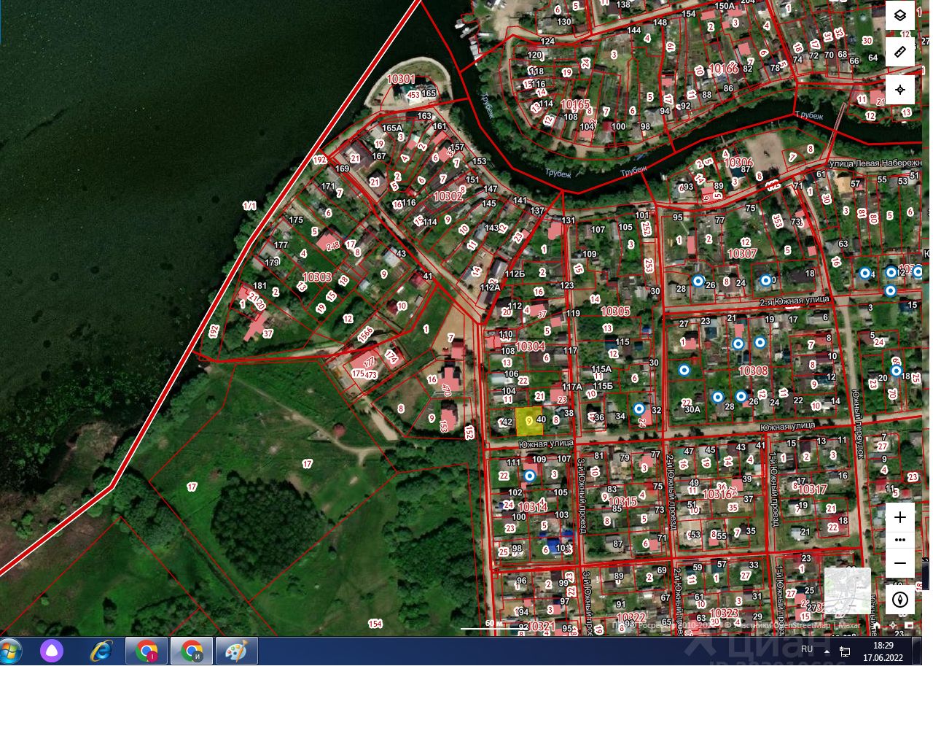Screen dimensions: 933x747
Task: Zoom out with the minus button
Action: (x=900, y=563)
